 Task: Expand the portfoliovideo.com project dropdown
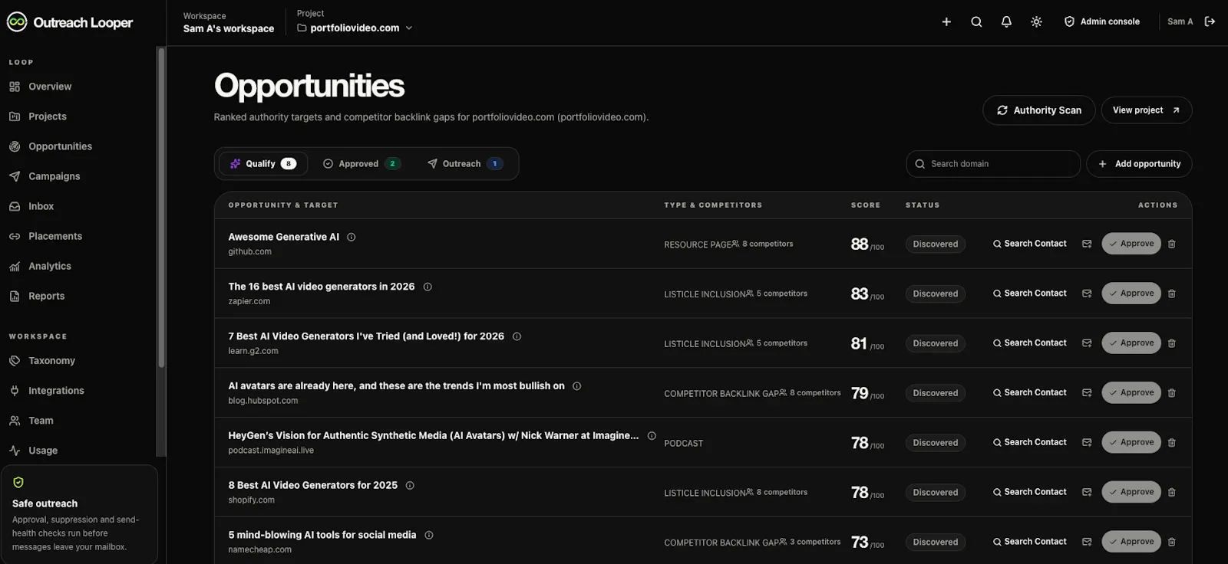[355, 28]
